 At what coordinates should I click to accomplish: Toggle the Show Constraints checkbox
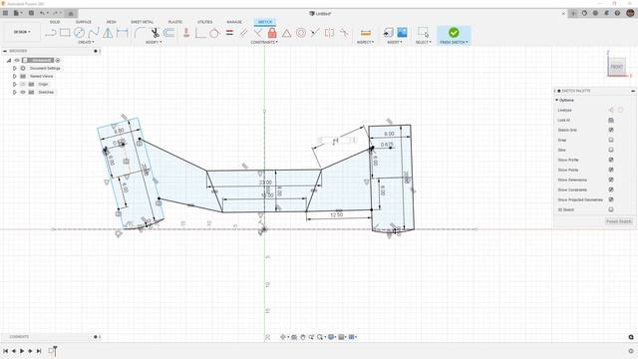(x=611, y=189)
